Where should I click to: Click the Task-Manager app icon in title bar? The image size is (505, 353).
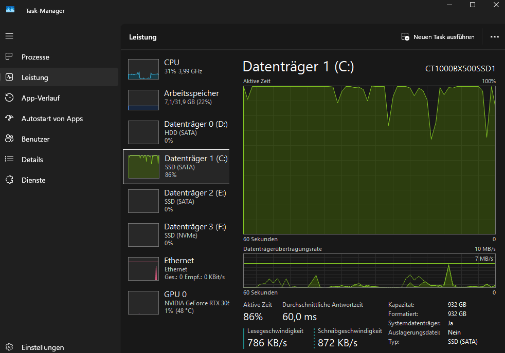point(10,10)
